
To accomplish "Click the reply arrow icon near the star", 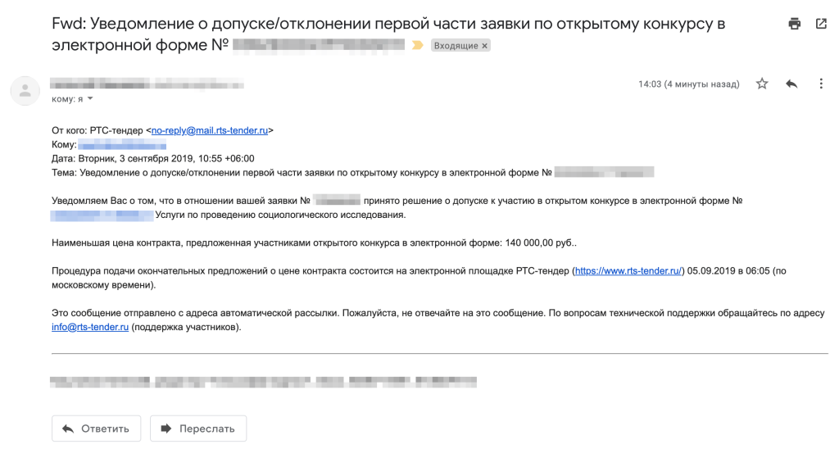I will (x=791, y=84).
